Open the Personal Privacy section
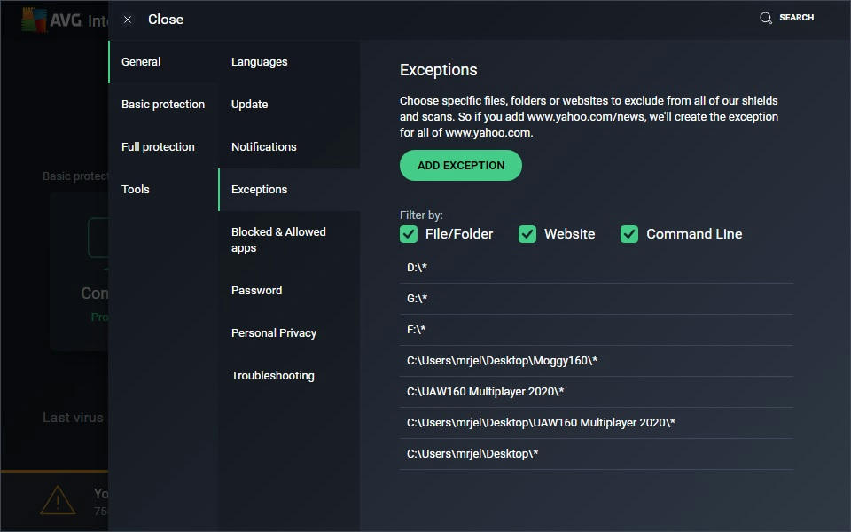The height and width of the screenshot is (532, 851). click(289, 332)
